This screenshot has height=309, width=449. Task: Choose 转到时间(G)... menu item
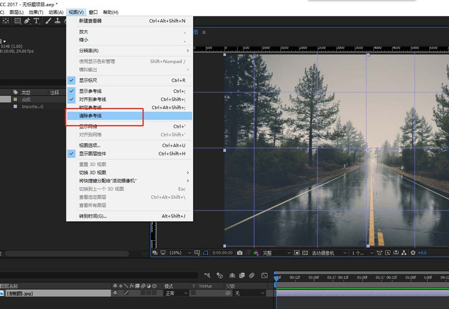tap(130, 216)
